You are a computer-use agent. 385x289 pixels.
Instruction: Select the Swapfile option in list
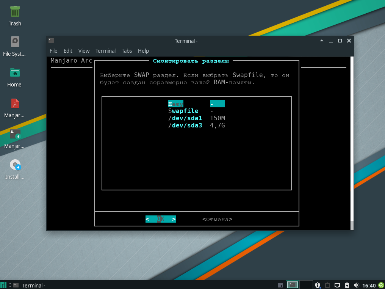pos(183,111)
